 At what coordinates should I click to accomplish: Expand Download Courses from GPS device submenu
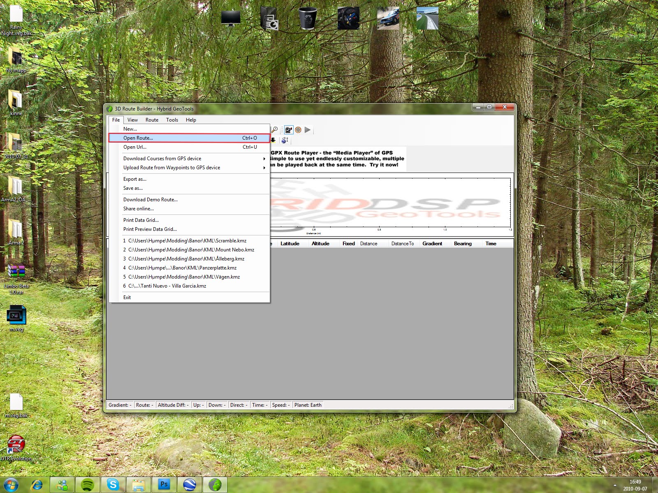[189, 159]
